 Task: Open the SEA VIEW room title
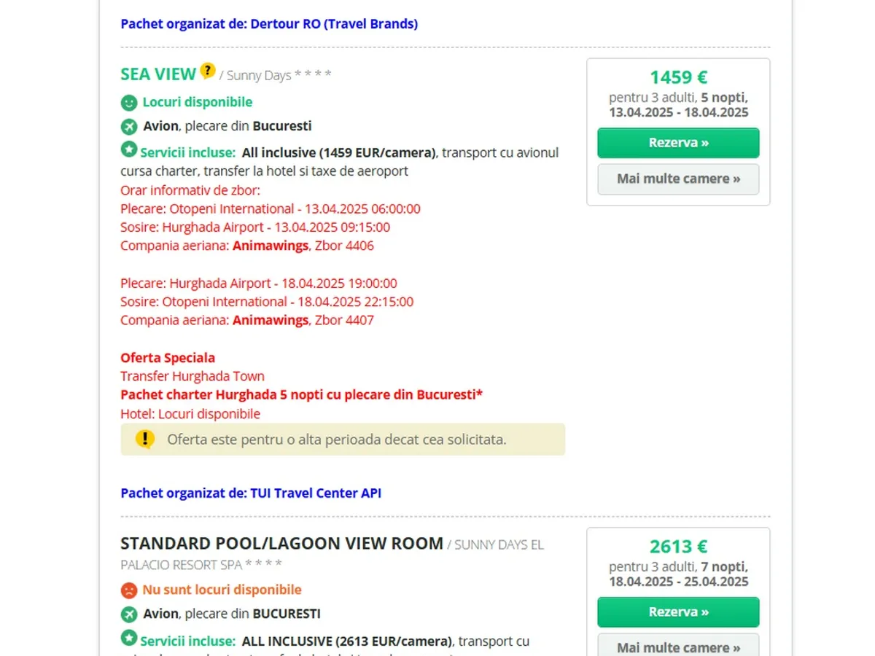click(x=158, y=74)
